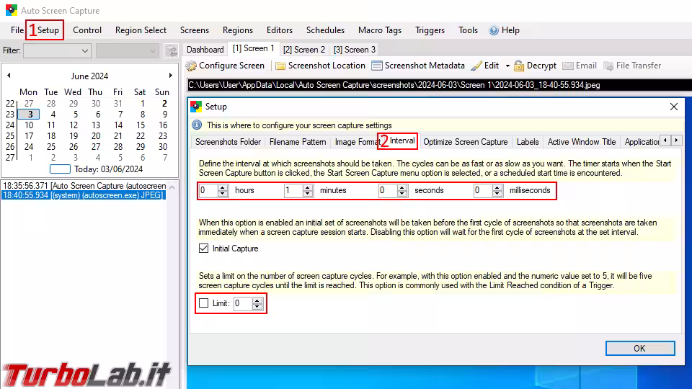Increase the Limit value
Screen dimensions: 692x389
[257, 300]
